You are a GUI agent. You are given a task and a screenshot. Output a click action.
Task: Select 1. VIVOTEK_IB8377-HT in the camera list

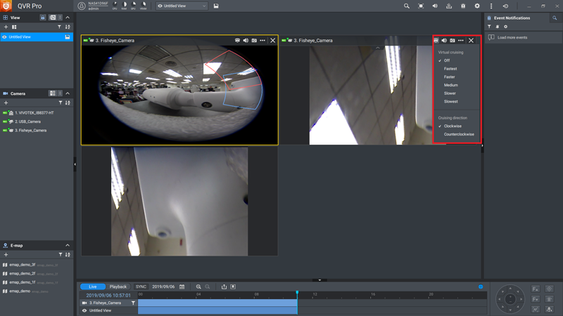point(34,112)
